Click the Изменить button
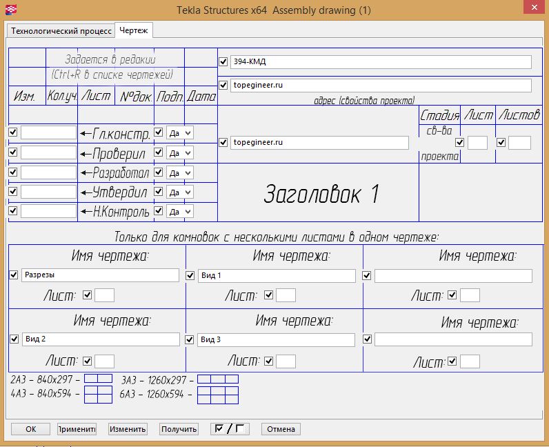 (x=128, y=429)
